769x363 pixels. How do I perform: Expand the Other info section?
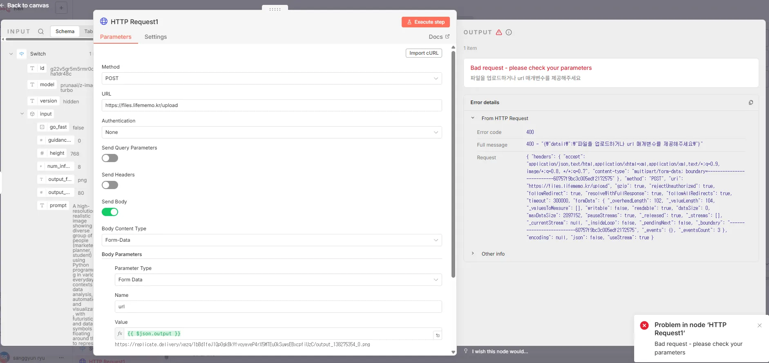[x=473, y=254]
